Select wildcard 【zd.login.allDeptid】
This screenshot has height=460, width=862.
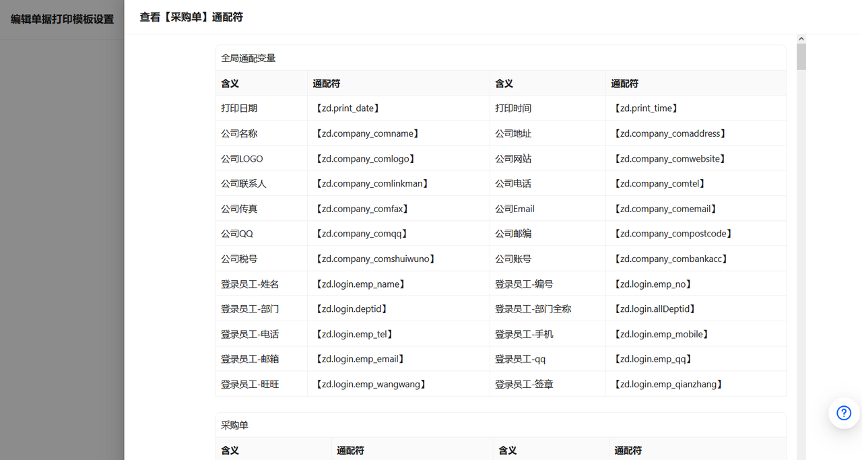coord(655,309)
